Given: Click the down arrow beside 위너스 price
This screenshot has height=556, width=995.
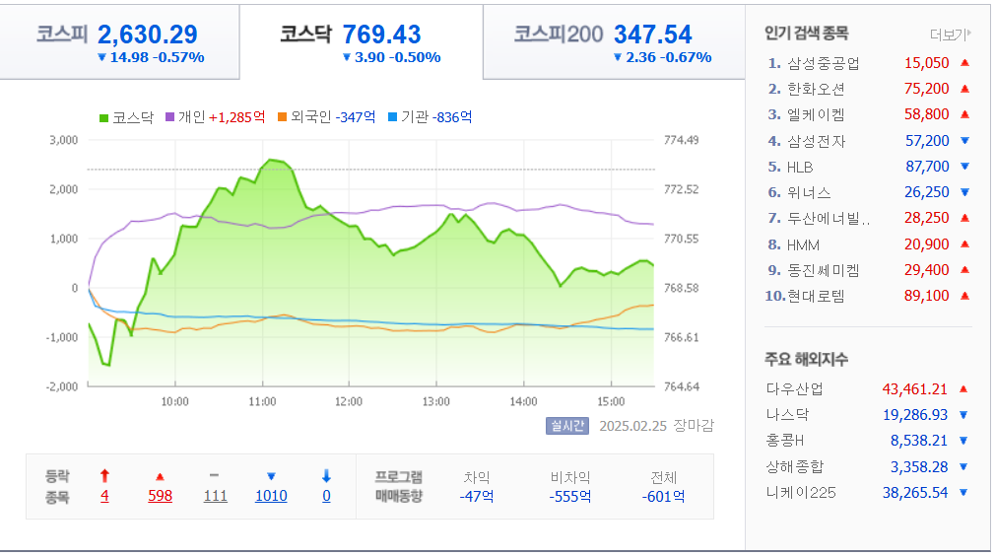Looking at the screenshot, I should pyautogui.click(x=964, y=192).
